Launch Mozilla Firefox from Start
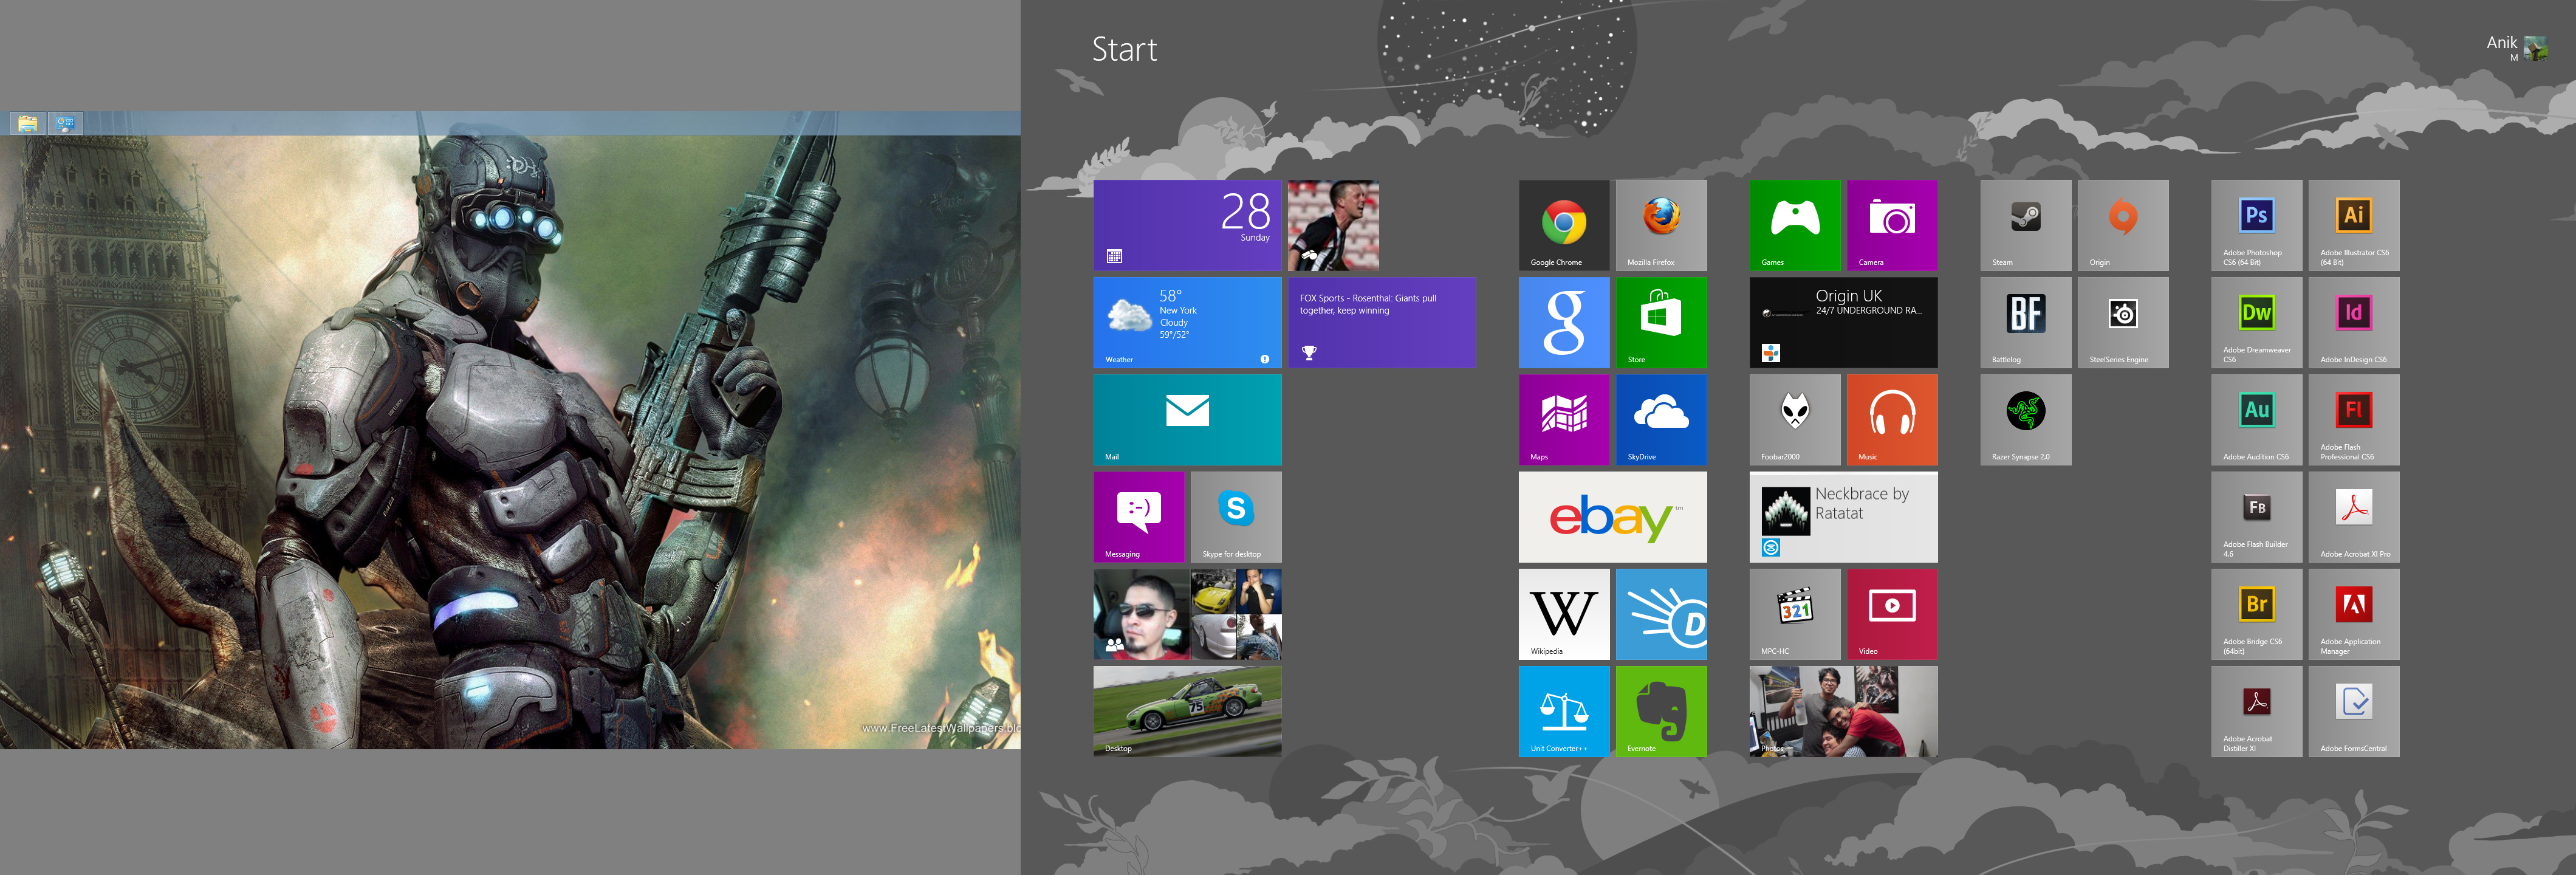Image resolution: width=2576 pixels, height=875 pixels. coord(1660,225)
